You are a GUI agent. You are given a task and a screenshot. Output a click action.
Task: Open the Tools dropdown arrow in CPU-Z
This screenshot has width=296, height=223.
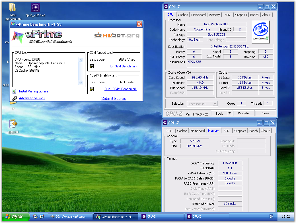tap(229, 113)
